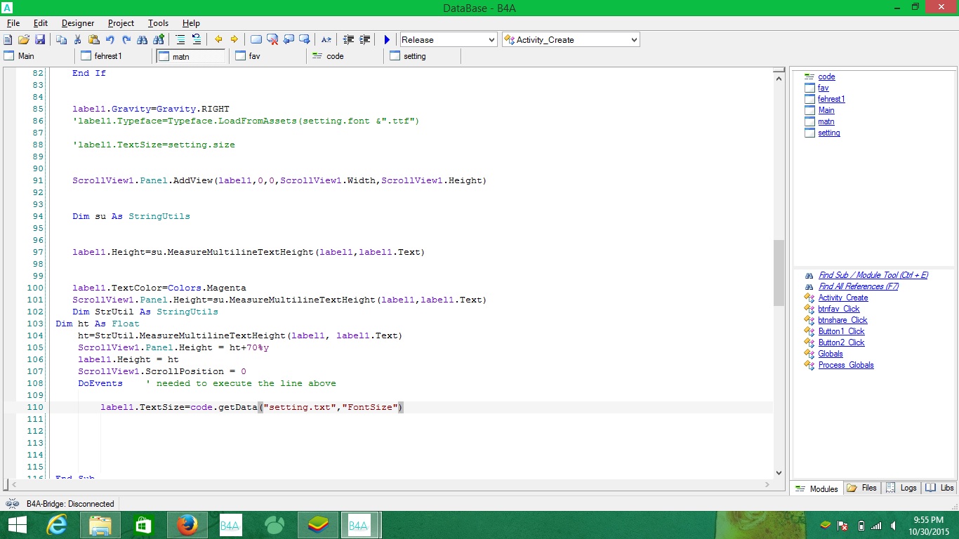Click the Open project folder icon
959x539 pixels.
[x=24, y=40]
